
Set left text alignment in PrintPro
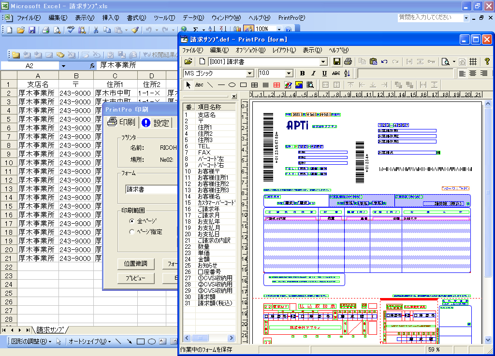point(462,73)
